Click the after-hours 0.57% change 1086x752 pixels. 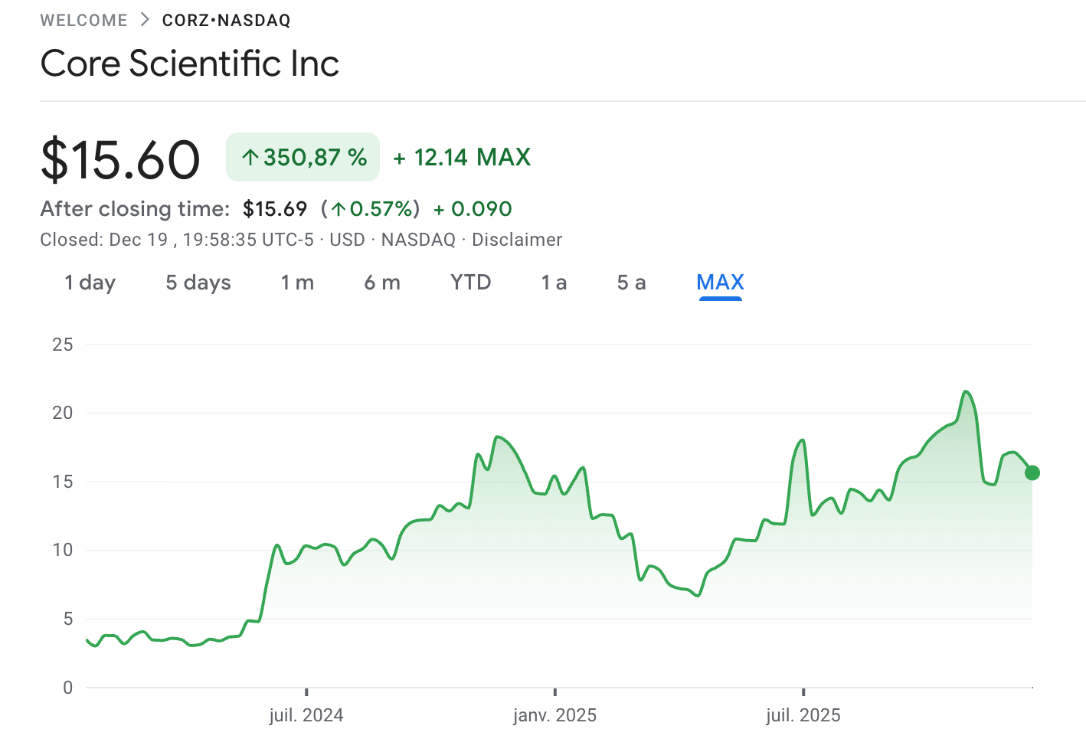pos(371,209)
